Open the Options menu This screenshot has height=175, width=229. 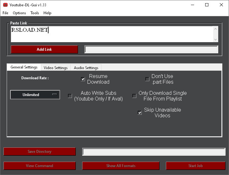(19, 13)
